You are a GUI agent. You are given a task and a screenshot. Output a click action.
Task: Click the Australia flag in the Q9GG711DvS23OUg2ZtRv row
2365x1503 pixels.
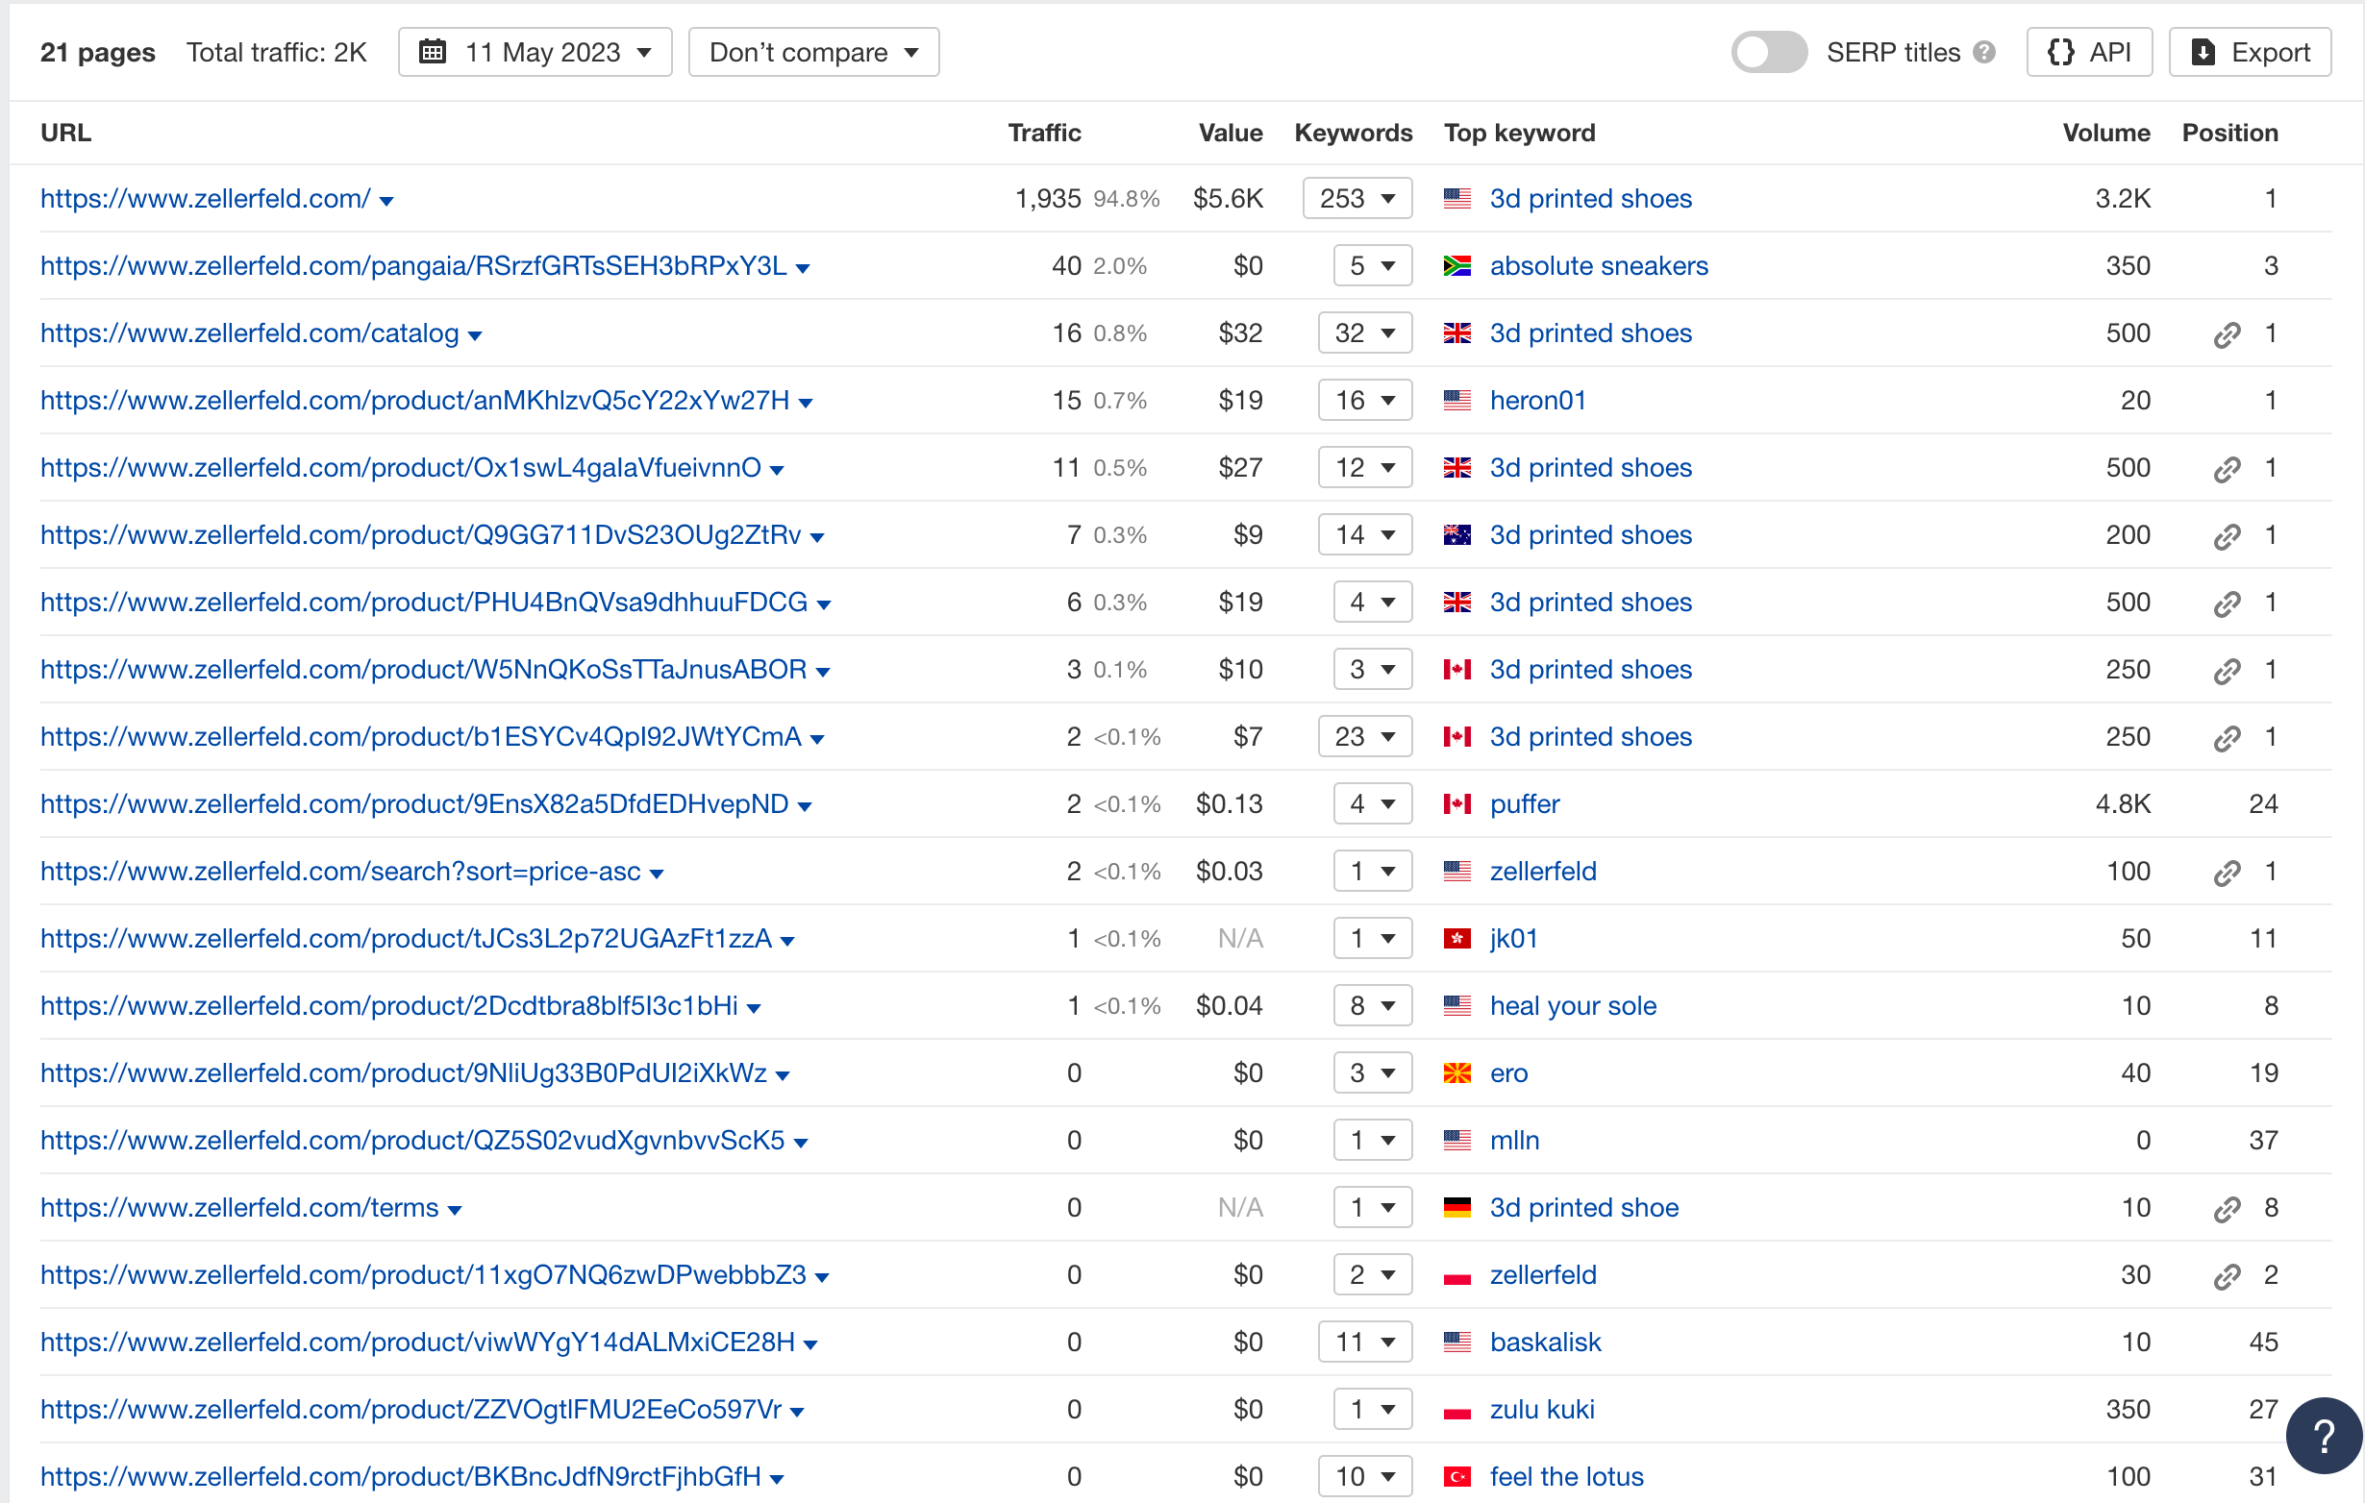coord(1456,535)
